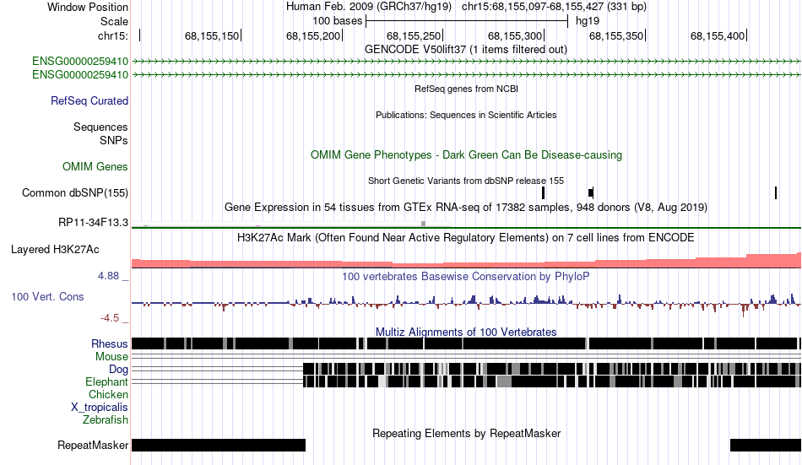
Task: Open 100 vertebrates Basewise Conservation by PhyloP title
Action: click(x=466, y=276)
